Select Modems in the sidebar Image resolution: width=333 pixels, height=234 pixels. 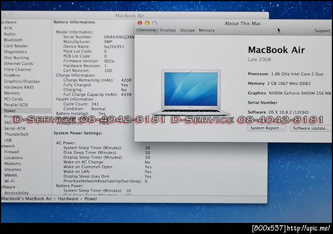[x=13, y=164]
